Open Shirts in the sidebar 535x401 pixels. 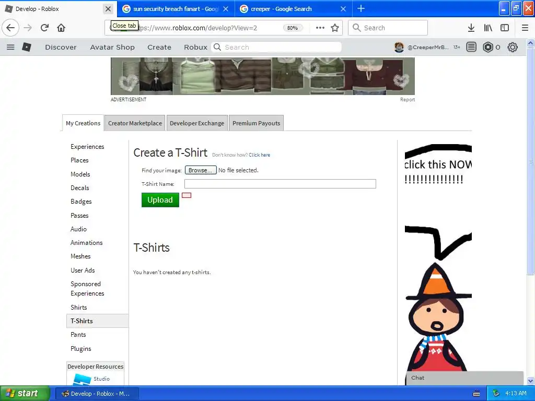[x=79, y=307]
